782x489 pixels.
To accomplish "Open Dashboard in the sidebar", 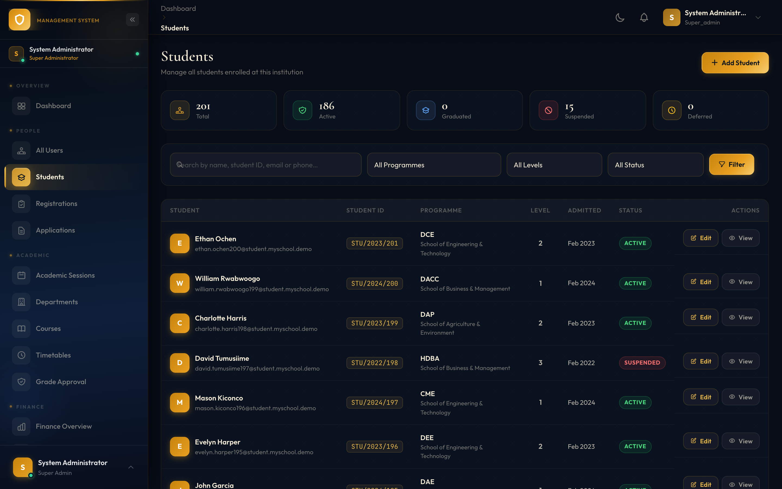I will pos(74,106).
